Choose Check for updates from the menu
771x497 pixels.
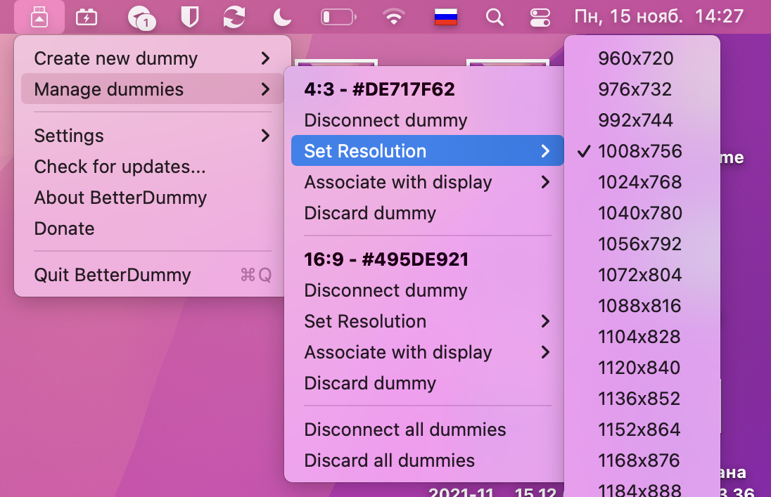[119, 167]
